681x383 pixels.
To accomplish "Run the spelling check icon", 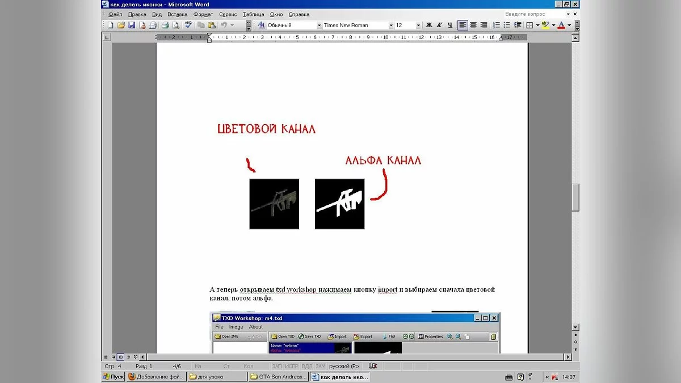I will pos(188,25).
